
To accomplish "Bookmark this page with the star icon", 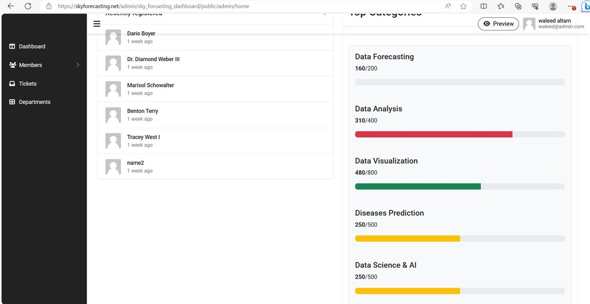I will [463, 6].
